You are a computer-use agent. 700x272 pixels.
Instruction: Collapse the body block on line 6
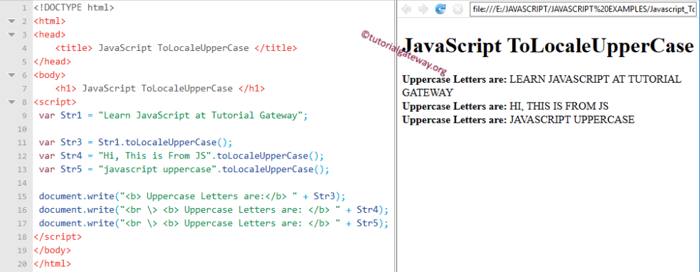click(x=11, y=75)
